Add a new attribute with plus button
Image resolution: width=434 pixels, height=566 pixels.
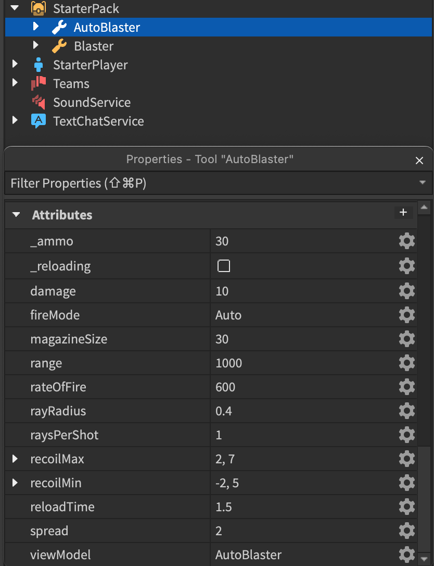pos(403,212)
